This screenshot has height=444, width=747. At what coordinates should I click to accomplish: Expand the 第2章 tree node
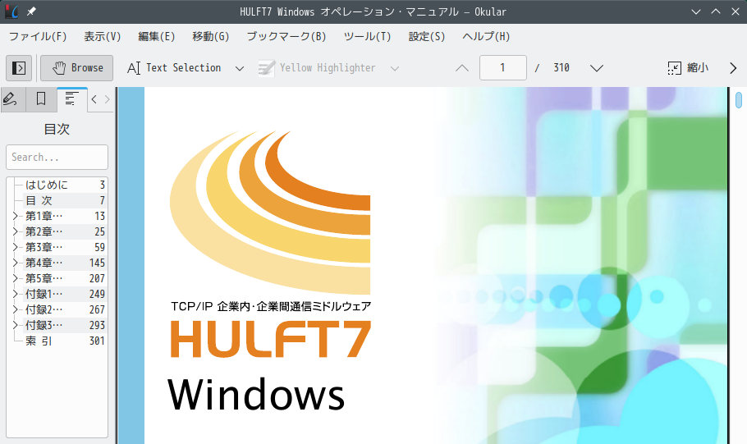click(16, 231)
